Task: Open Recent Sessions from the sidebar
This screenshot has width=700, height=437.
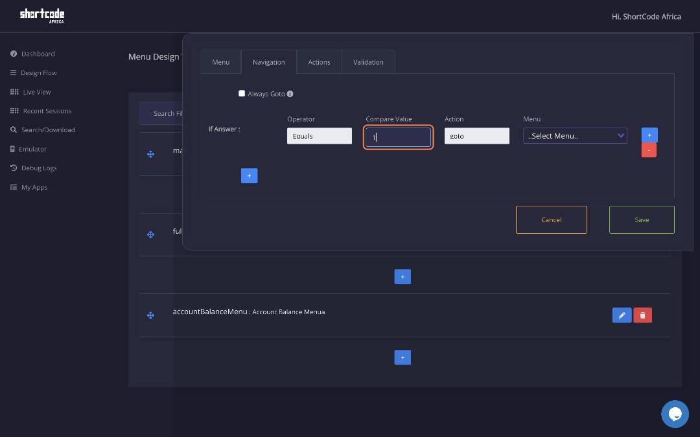Action: (47, 111)
